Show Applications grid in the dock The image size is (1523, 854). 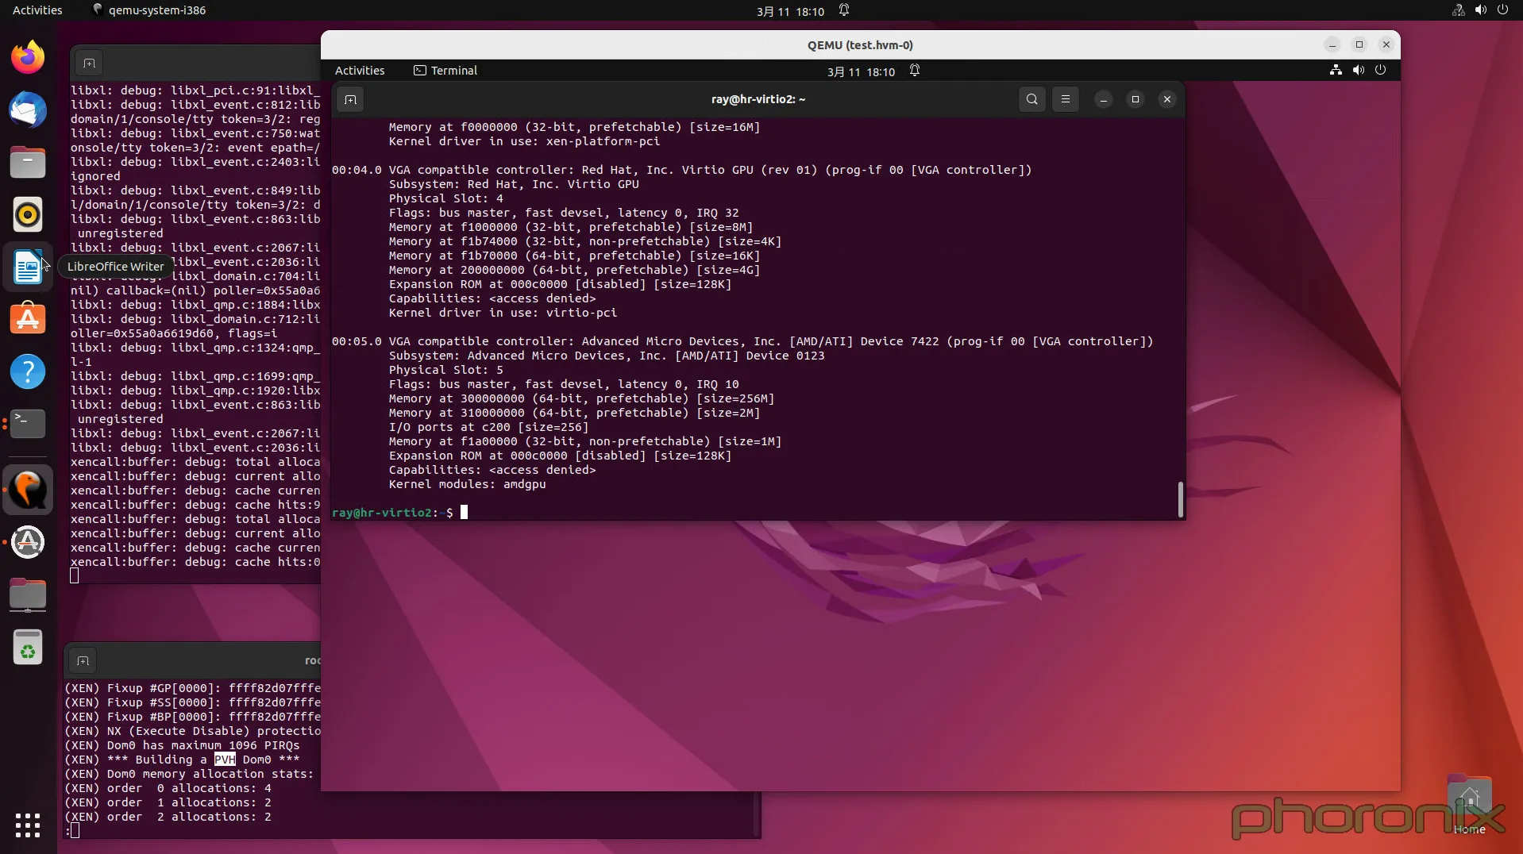point(28,825)
